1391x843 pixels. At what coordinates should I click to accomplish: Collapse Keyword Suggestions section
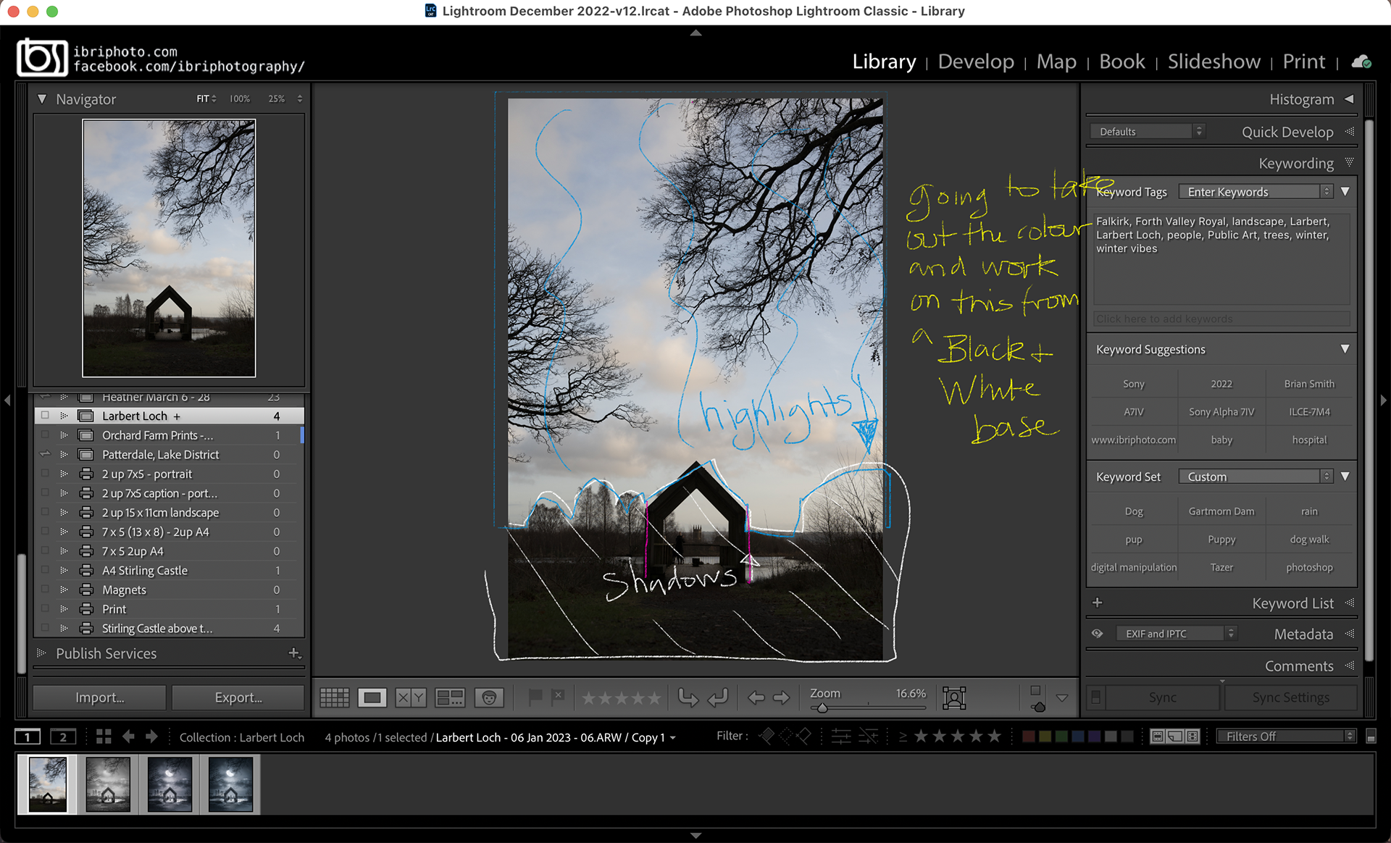coord(1345,349)
